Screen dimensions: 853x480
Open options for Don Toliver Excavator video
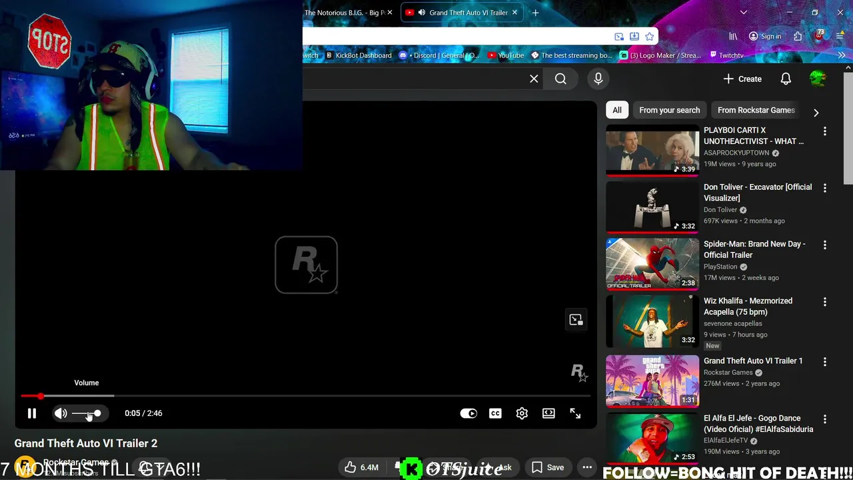825,188
